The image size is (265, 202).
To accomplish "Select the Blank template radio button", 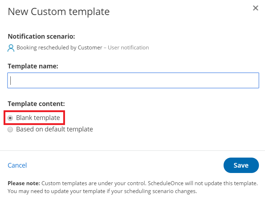I will [10, 118].
